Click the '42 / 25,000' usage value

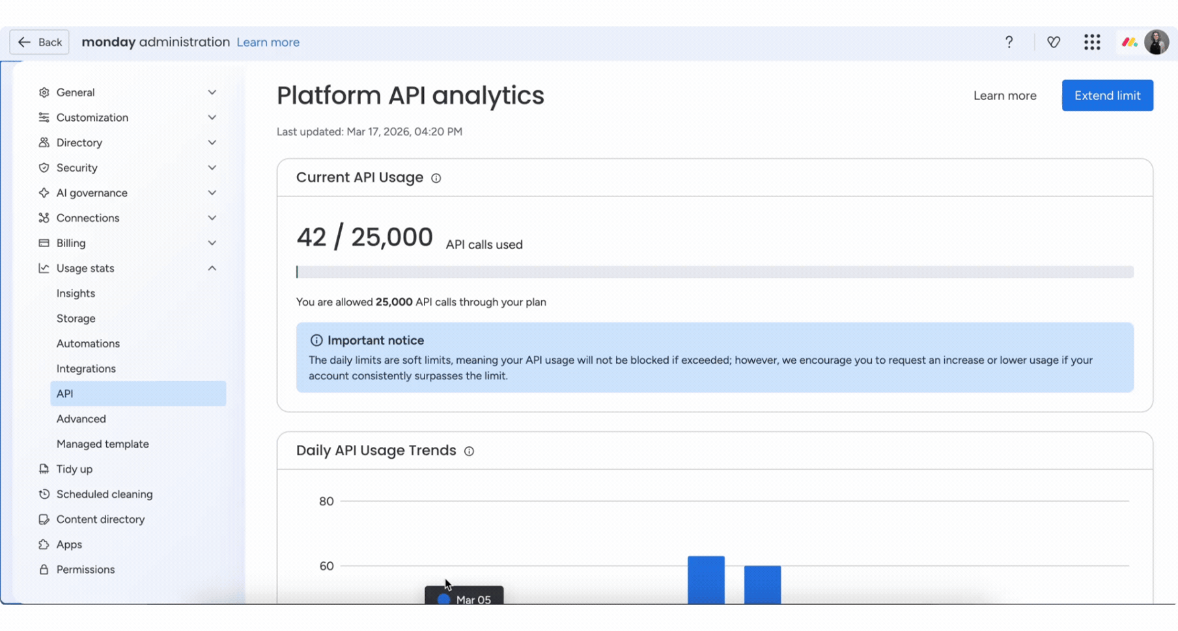pos(364,237)
